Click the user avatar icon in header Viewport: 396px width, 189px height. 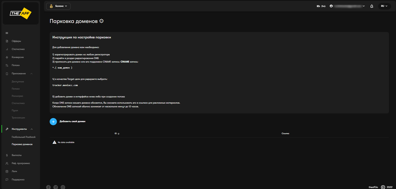point(331,6)
